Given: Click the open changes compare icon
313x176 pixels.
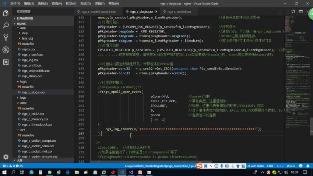Looking at the screenshot, I should [293, 11].
